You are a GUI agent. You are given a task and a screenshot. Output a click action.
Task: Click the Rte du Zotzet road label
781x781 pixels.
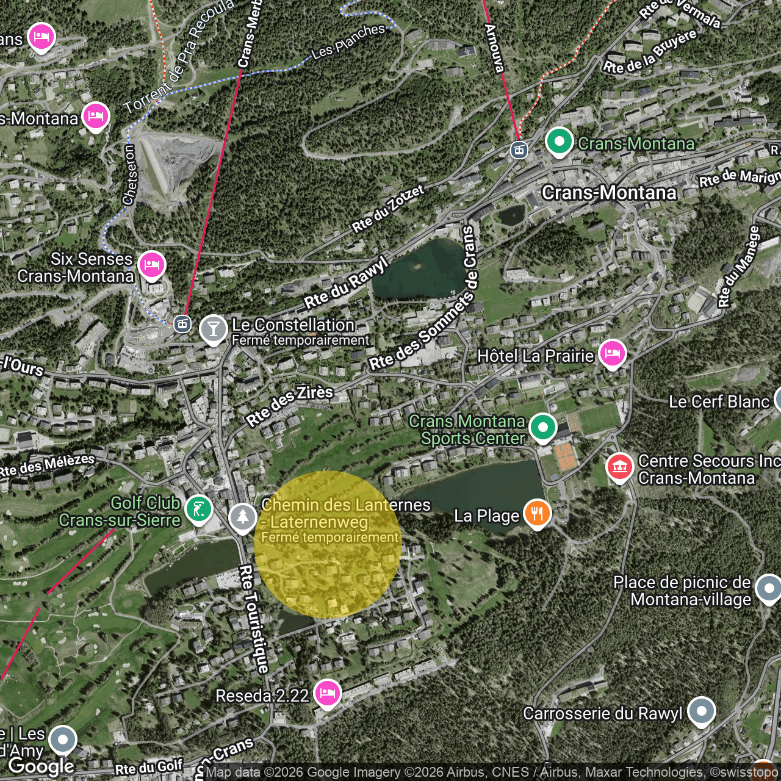388,209
